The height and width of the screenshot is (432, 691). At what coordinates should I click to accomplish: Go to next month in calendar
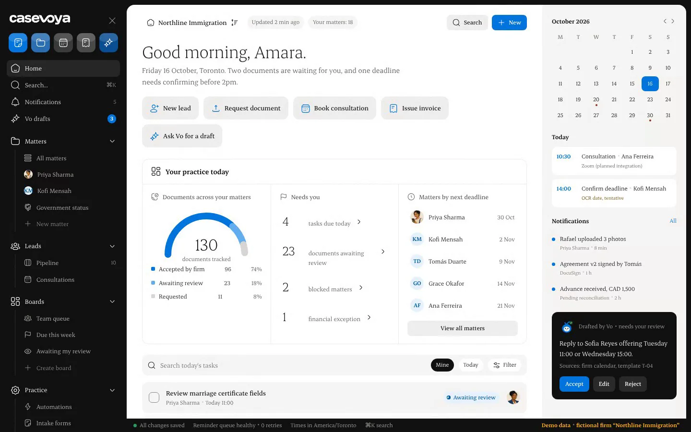(x=673, y=21)
